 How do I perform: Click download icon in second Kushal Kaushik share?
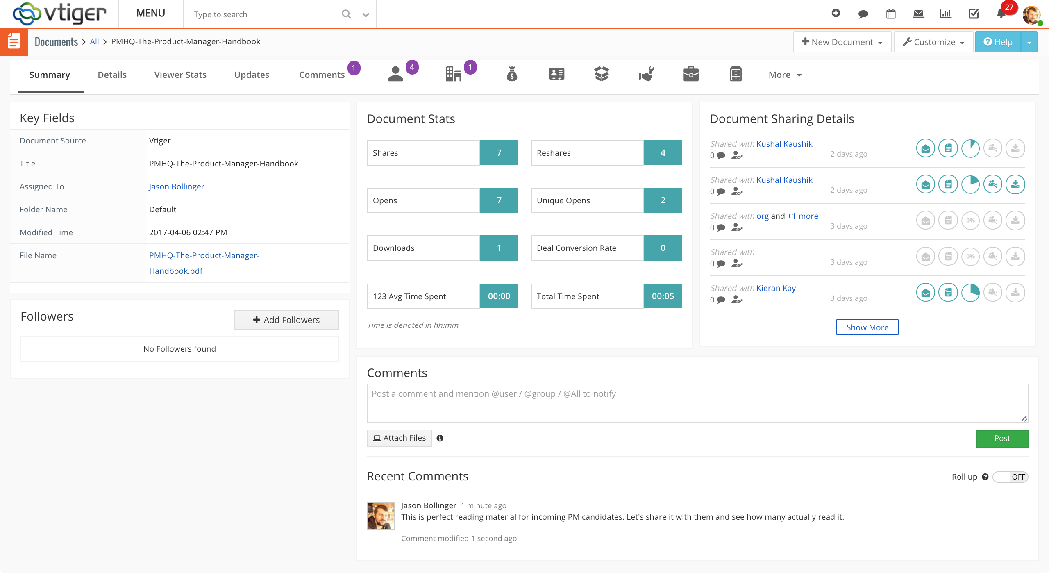1015,184
